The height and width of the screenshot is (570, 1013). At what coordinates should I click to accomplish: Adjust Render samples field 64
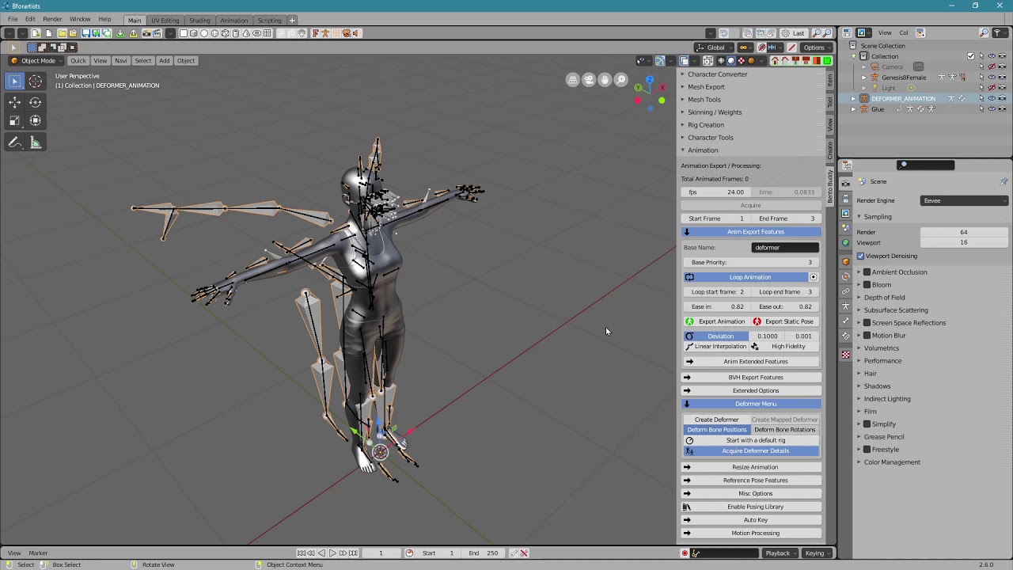point(964,232)
